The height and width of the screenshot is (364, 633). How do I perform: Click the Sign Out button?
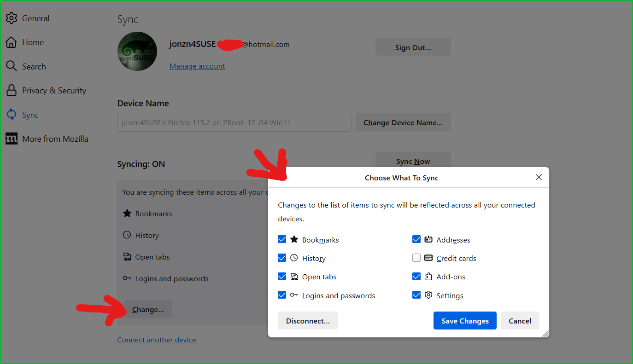(x=413, y=47)
